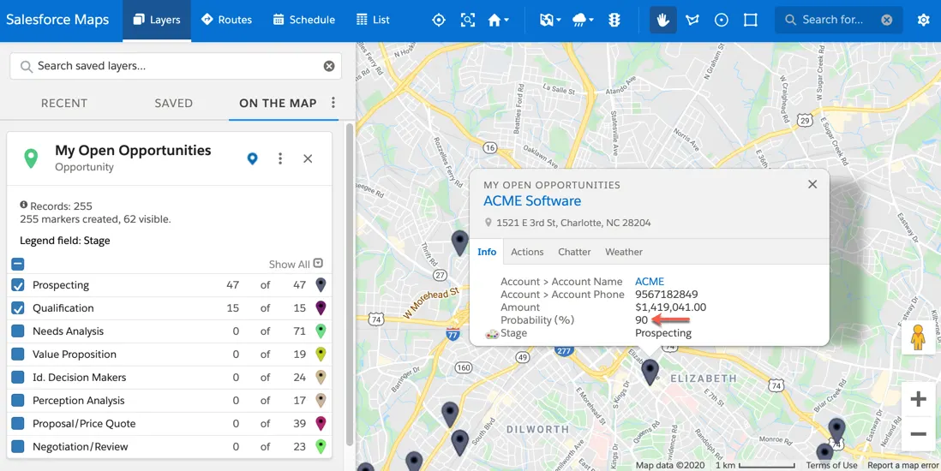Click the Needs Analysis green marker pin
This screenshot has height=471, width=941.
click(321, 331)
